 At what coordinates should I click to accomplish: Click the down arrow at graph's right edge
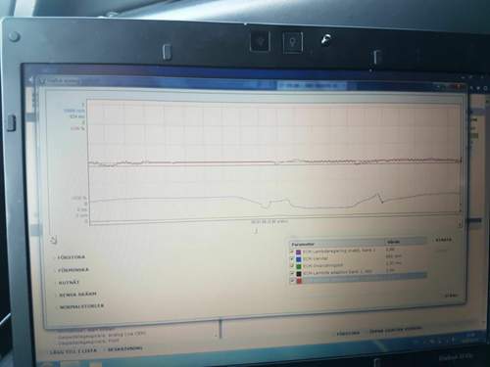coord(460,224)
